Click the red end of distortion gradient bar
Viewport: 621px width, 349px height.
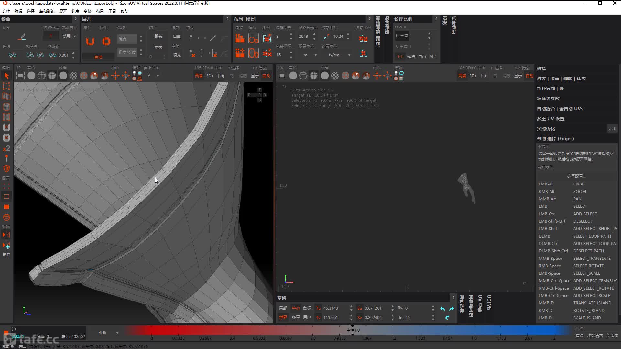coord(152,330)
